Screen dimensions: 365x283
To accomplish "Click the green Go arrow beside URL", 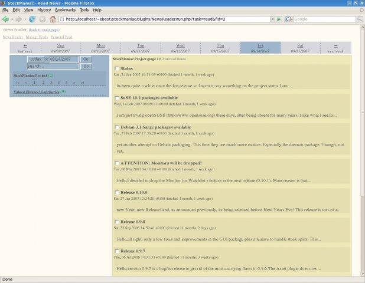I will coord(279,19).
